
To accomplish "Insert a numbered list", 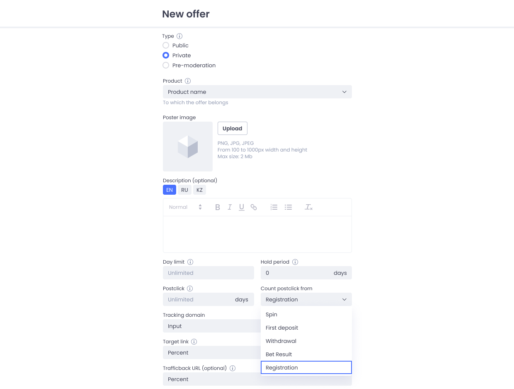I will point(274,207).
